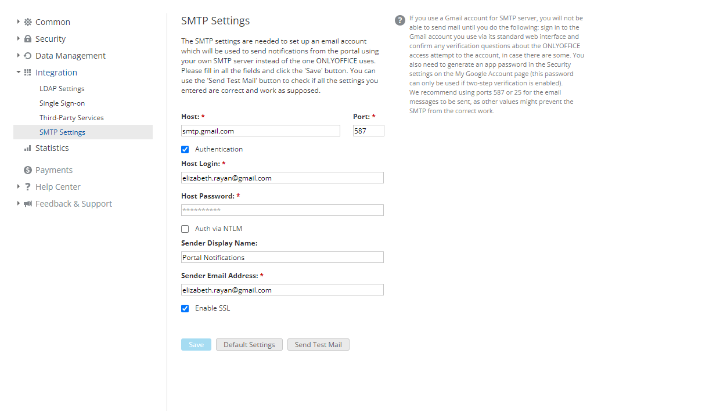The height and width of the screenshot is (411, 720).
Task: Uncheck the Authentication checkbox
Action: coord(185,149)
